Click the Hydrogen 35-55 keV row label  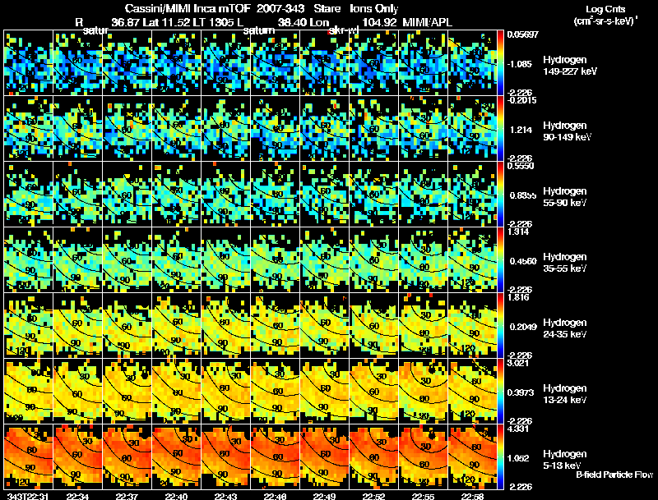[565, 263]
